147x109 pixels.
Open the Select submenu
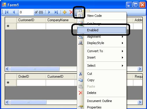click(x=102, y=66)
